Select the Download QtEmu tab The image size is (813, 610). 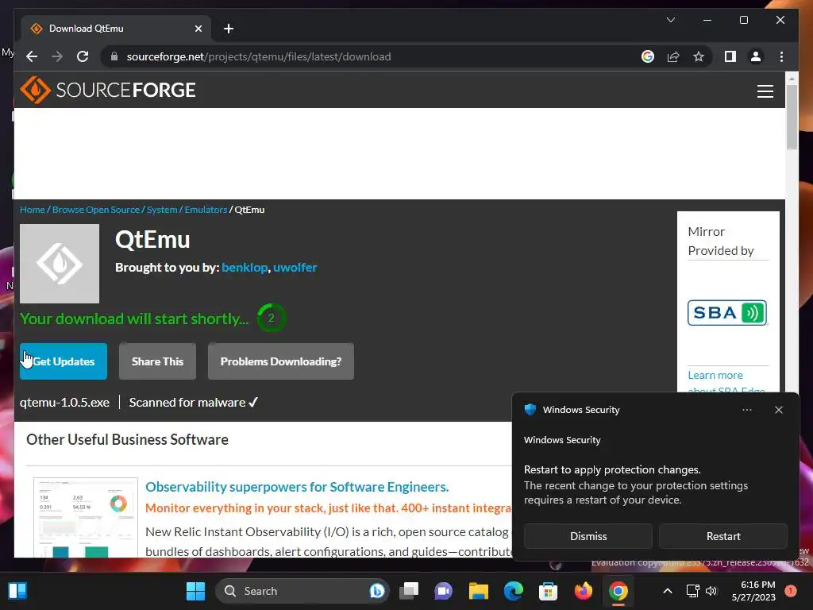point(116,29)
